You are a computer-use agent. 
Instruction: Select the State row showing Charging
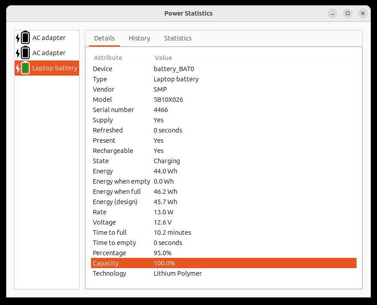point(223,161)
